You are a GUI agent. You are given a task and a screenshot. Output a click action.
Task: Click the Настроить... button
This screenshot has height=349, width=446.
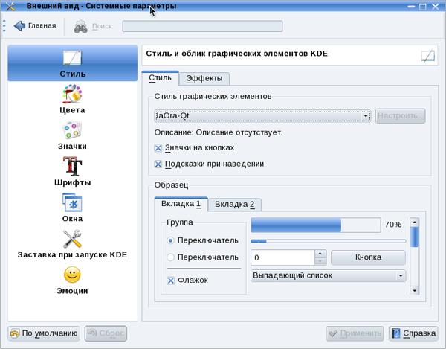click(x=400, y=116)
